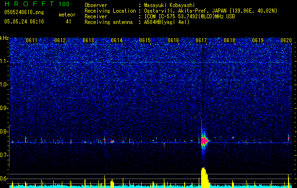Click the large pink meteor echo at 0617
The image size is (297, 188).
click(x=204, y=141)
